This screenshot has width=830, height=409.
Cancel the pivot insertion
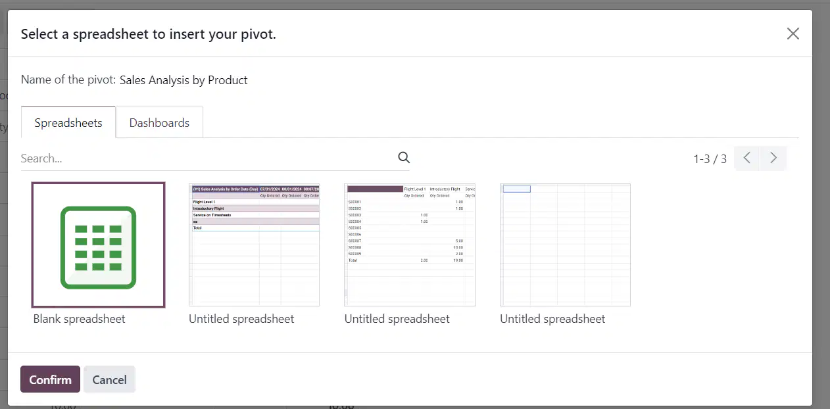109,379
